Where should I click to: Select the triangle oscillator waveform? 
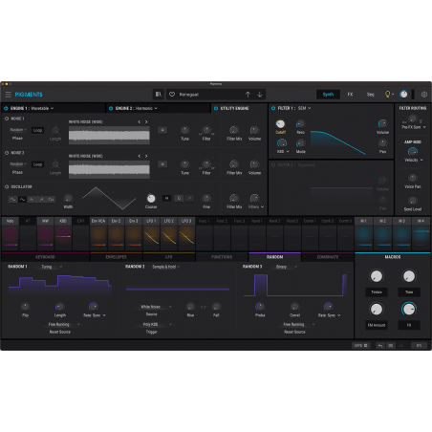(22, 200)
